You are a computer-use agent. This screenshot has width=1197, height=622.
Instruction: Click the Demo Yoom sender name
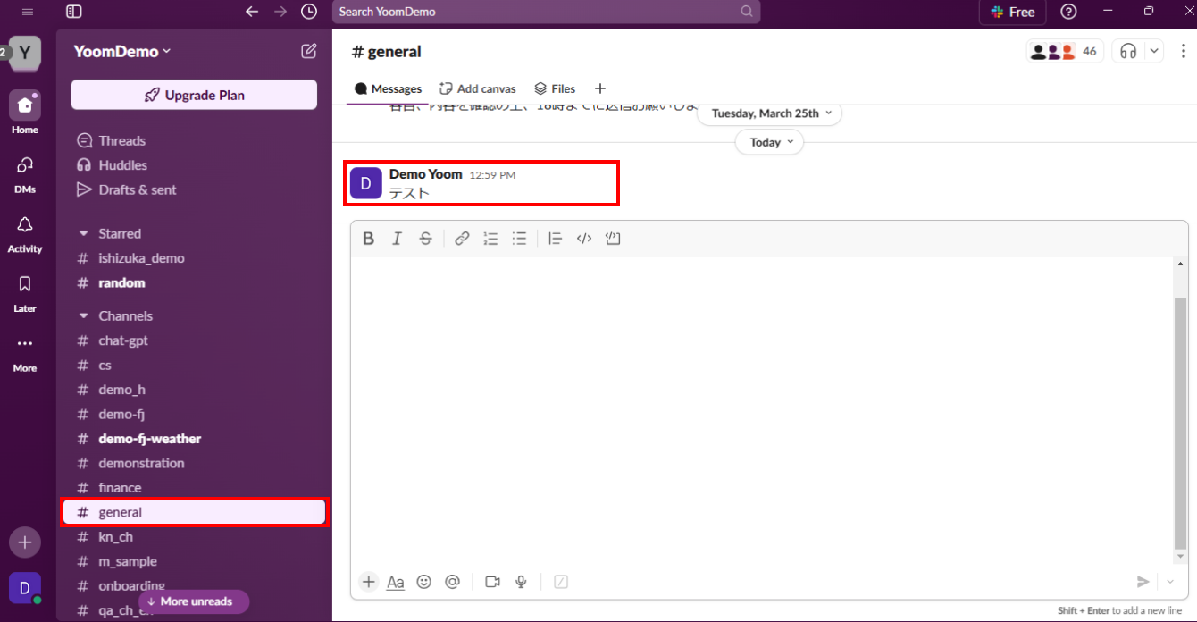pos(426,174)
